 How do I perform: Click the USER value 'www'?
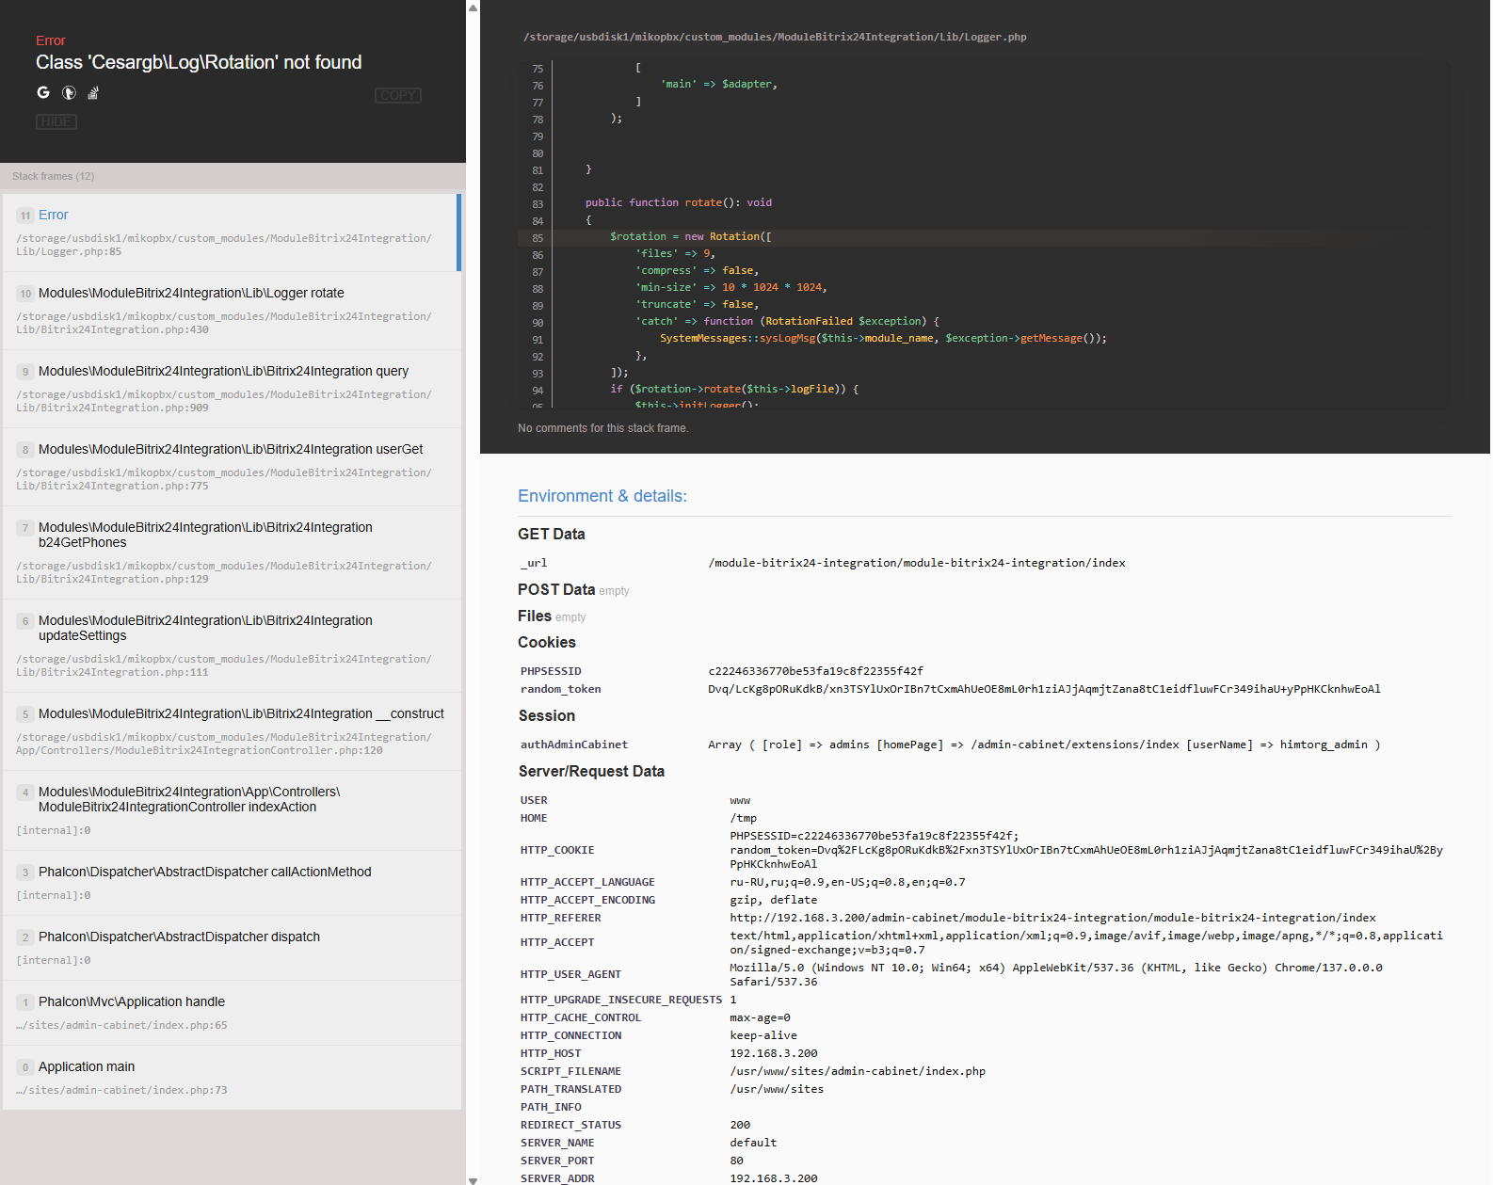tap(740, 800)
